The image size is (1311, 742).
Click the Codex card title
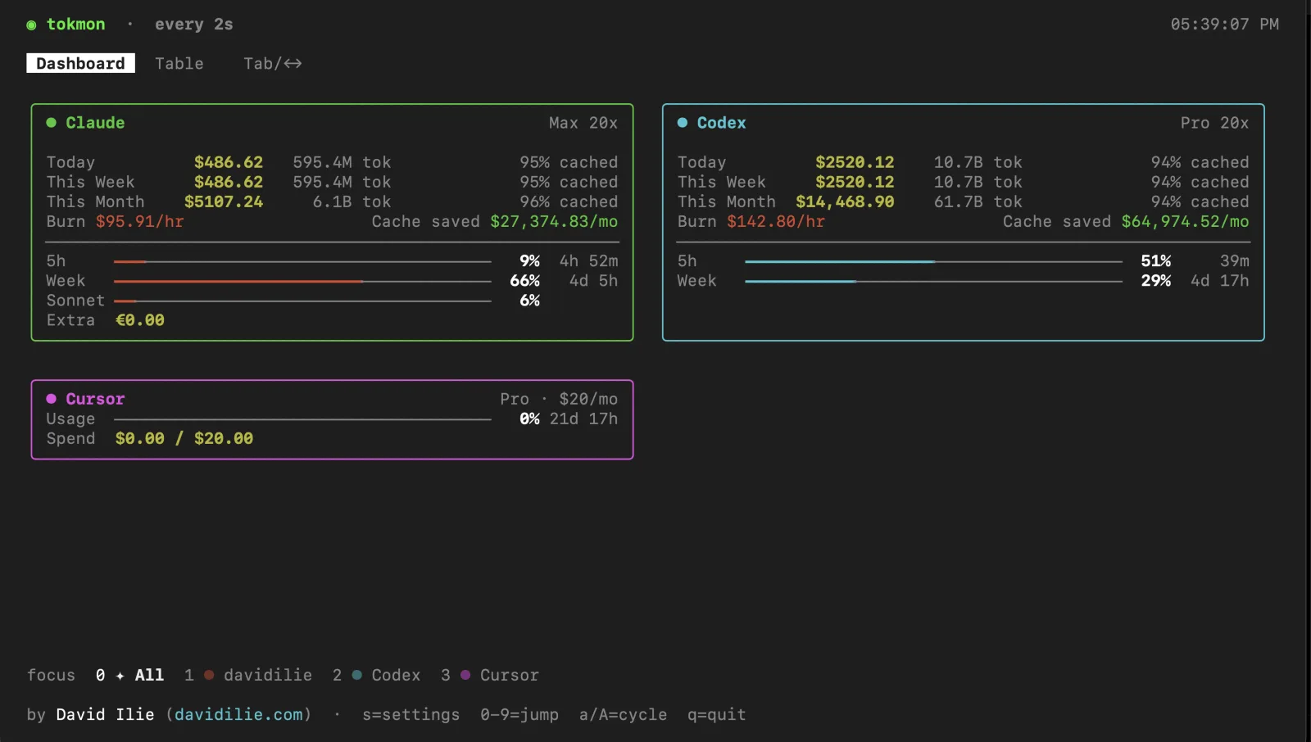click(x=721, y=123)
